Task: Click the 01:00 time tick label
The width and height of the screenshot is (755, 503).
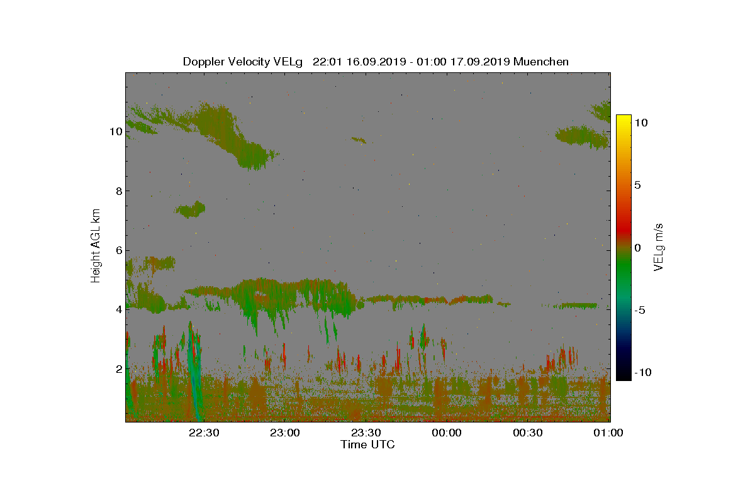Action: click(x=608, y=433)
